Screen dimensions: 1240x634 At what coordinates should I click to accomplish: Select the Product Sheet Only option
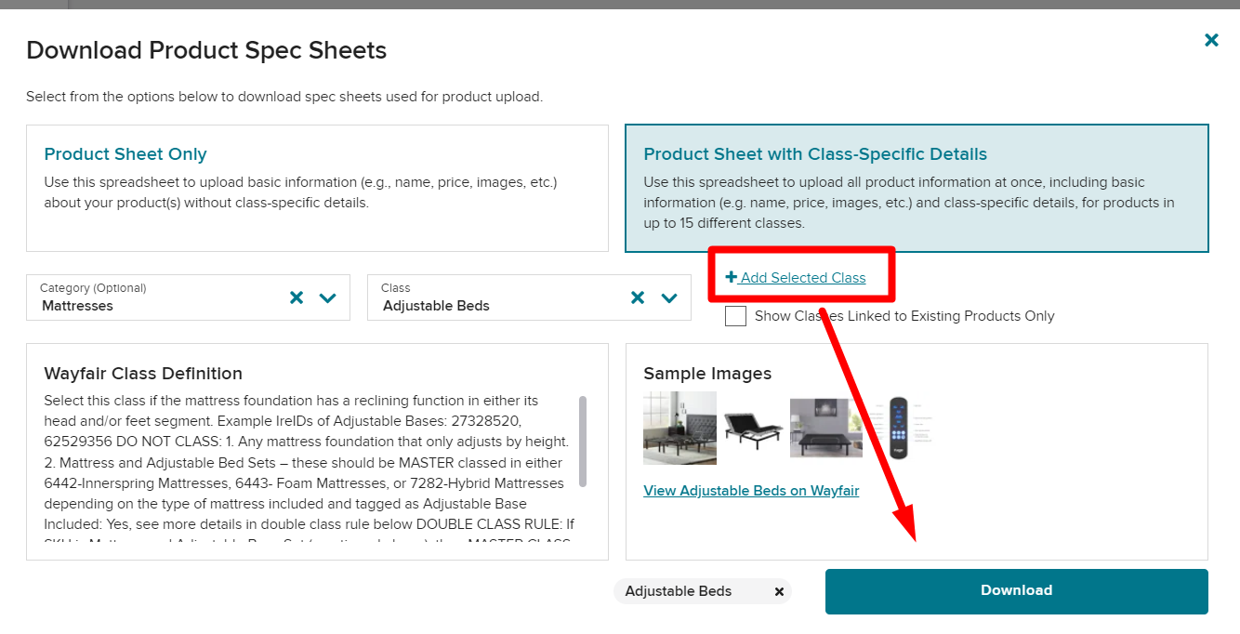coord(317,188)
